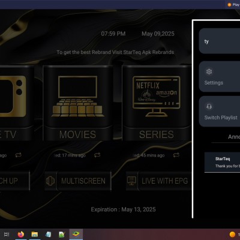Open the Live TV tile
240x240 pixels.
click(x=17, y=103)
